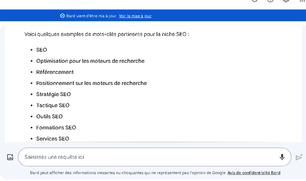This screenshot has width=306, height=181.
Task: Click the checkmark icon in update banner
Action: (62, 16)
